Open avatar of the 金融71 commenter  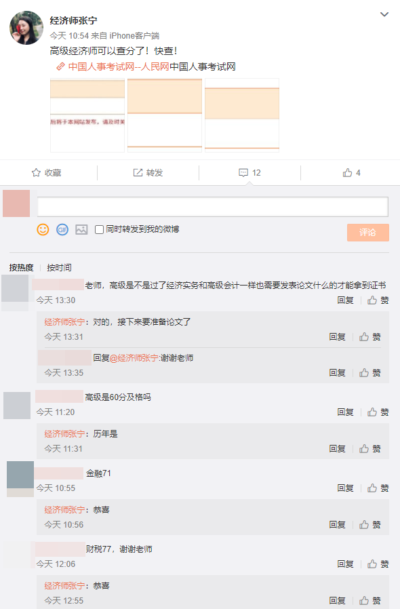click(x=20, y=479)
